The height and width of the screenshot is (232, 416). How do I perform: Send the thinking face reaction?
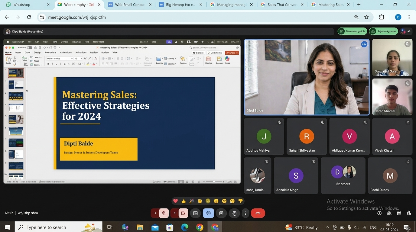232,201
